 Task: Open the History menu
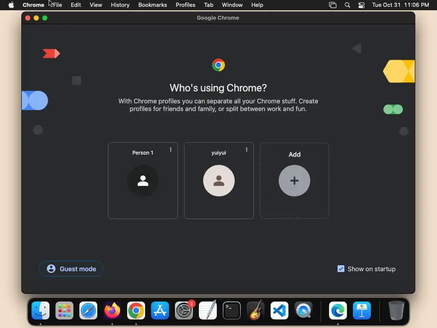[120, 5]
